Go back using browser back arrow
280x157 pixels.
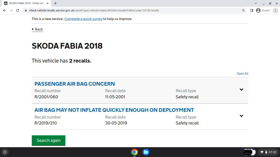(4, 11)
